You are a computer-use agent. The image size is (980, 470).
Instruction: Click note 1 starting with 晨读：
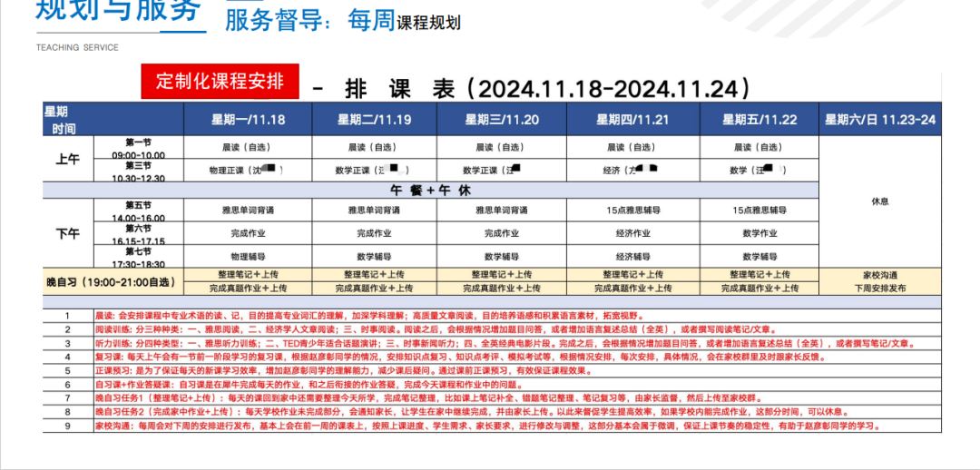click(517, 316)
